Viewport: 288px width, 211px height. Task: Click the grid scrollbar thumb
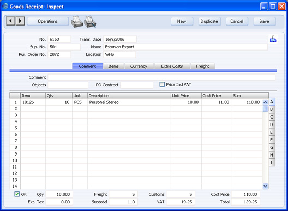click(x=265, y=109)
